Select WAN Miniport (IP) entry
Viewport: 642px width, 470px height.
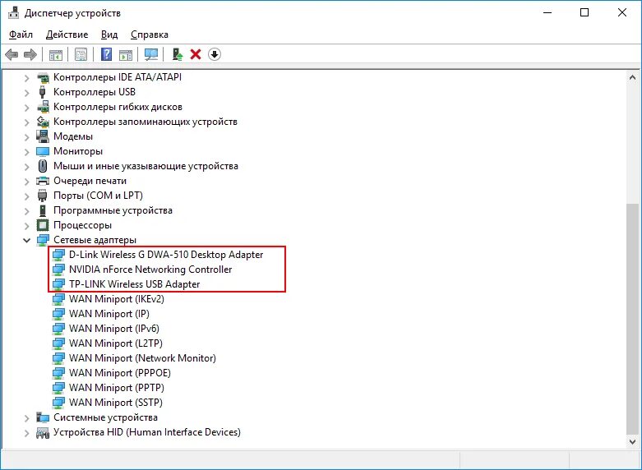coord(109,314)
